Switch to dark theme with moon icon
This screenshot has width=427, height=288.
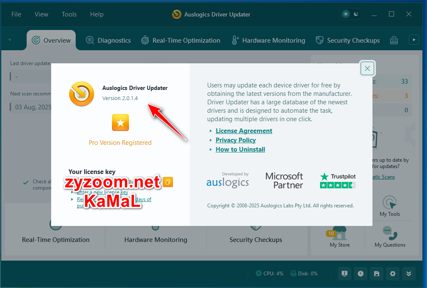[356, 14]
